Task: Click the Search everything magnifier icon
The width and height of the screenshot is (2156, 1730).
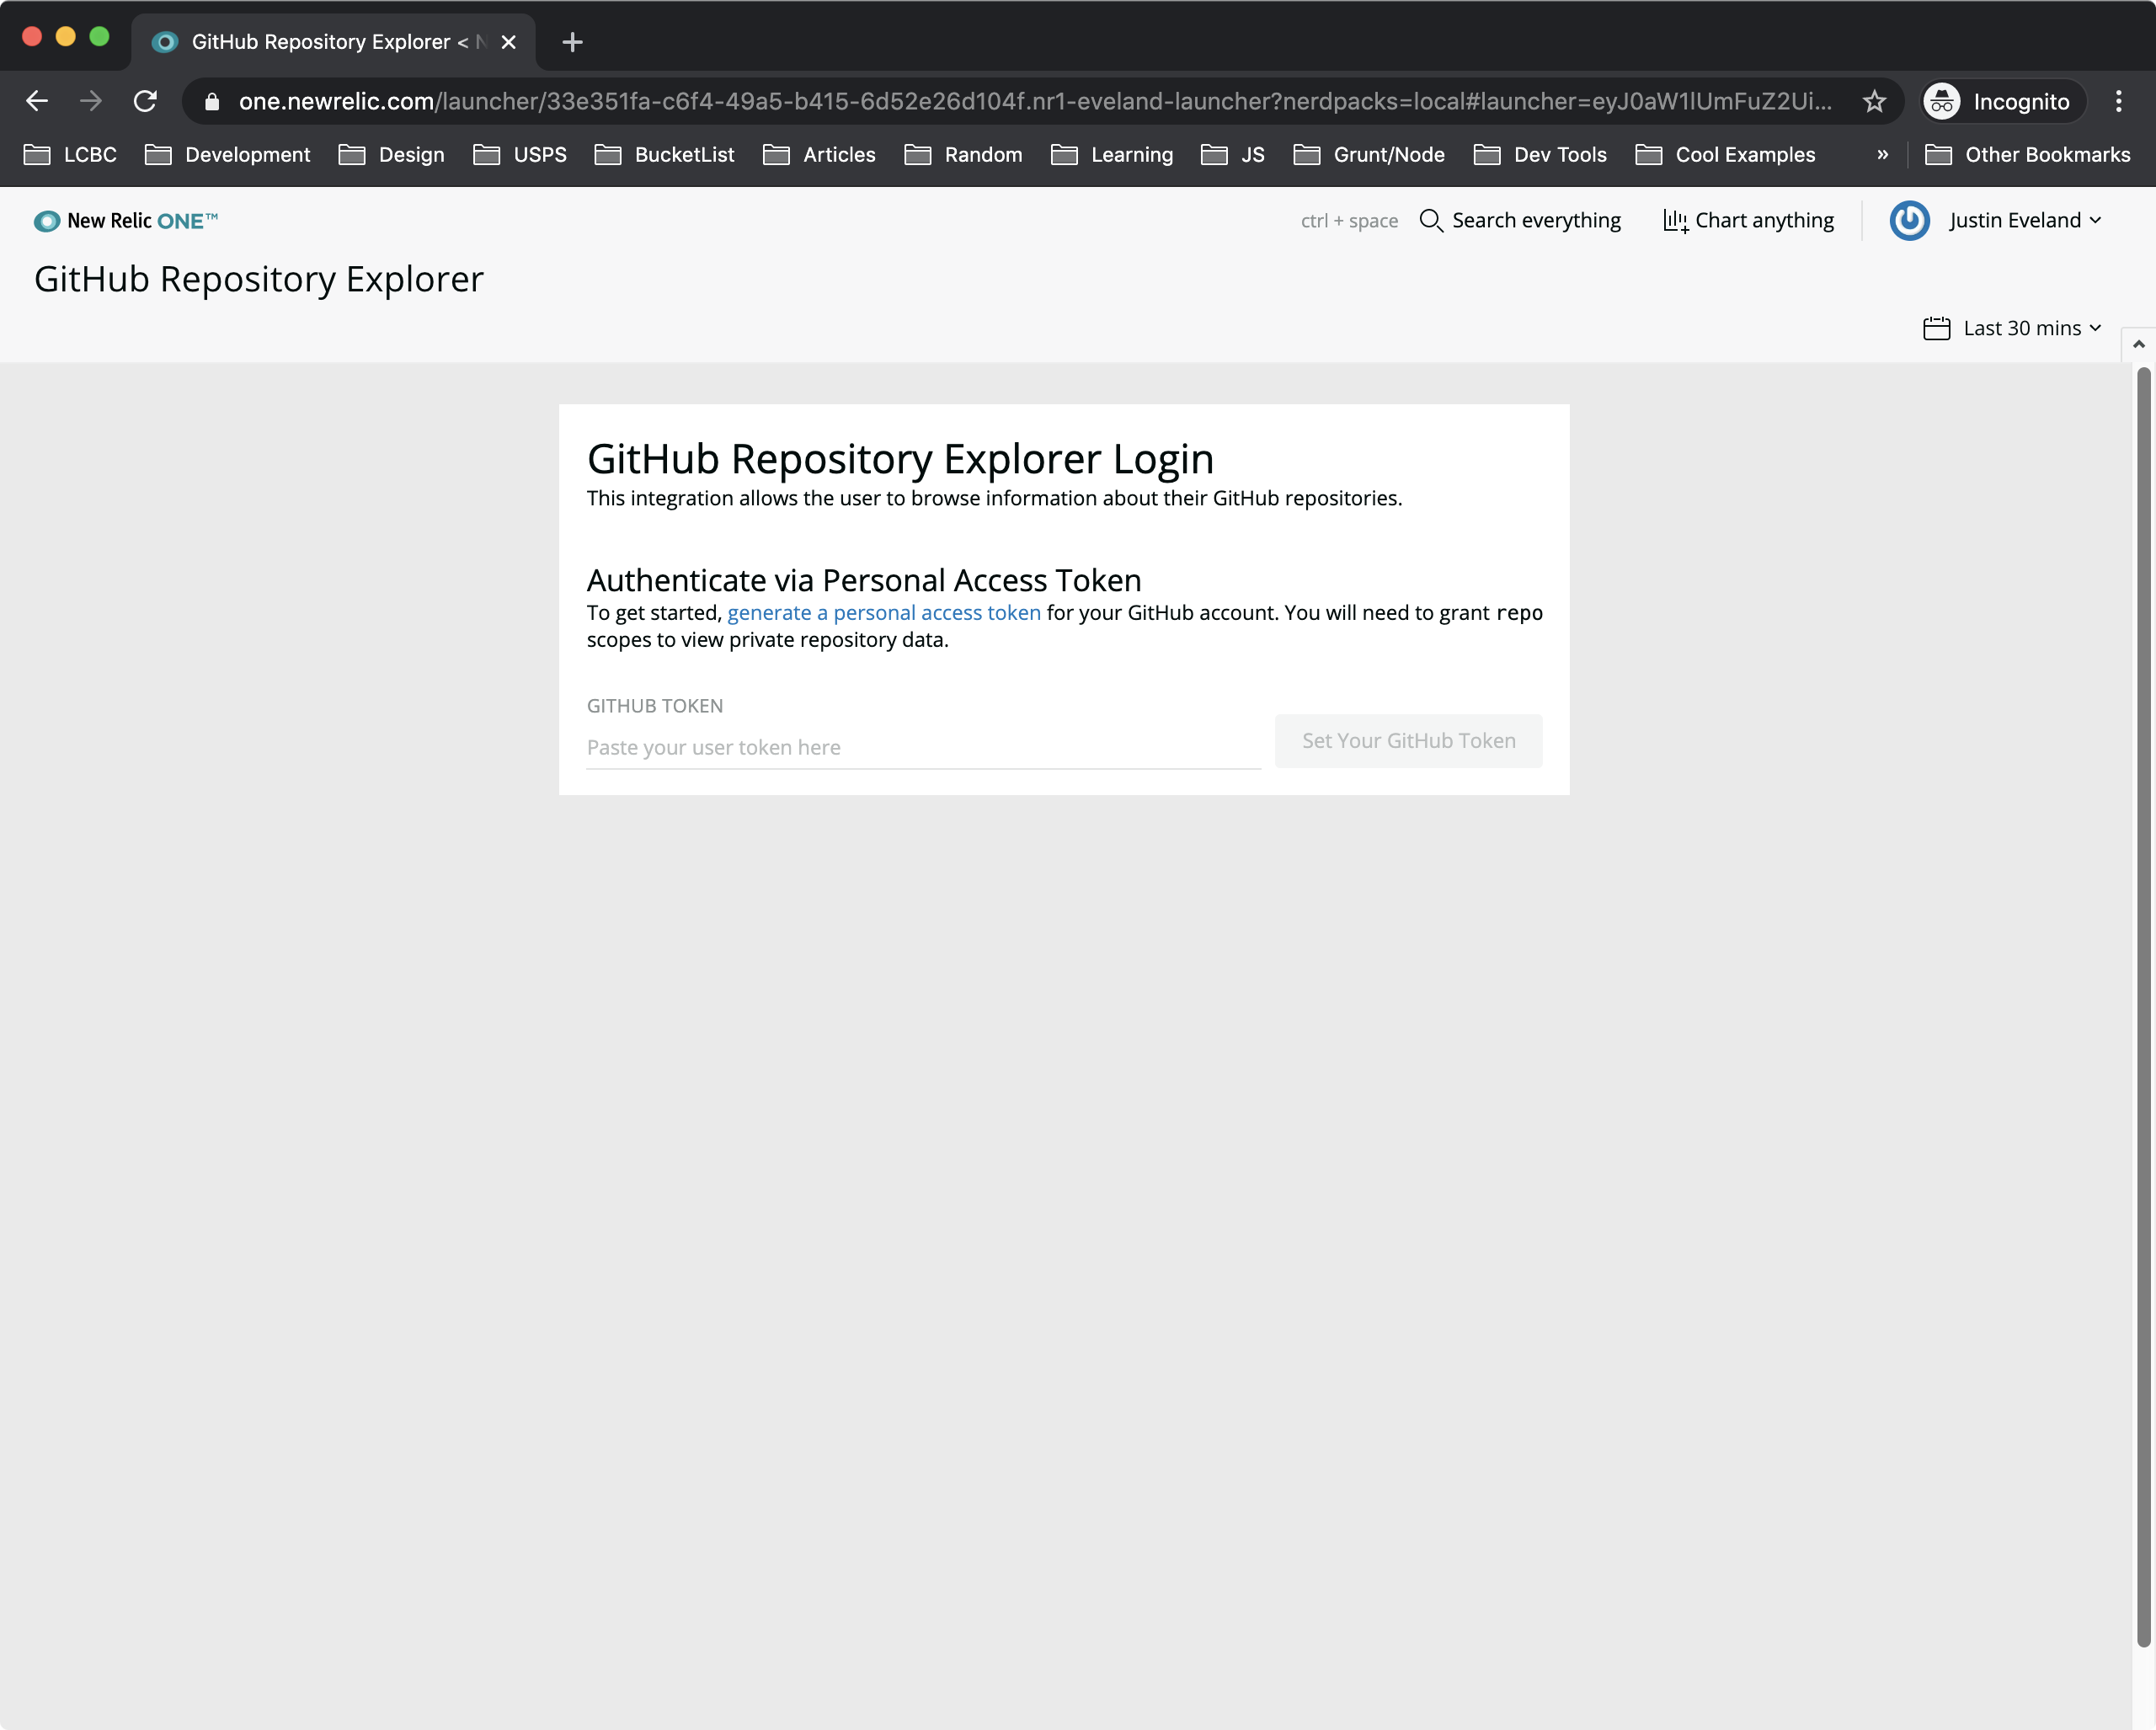Action: [x=1431, y=221]
